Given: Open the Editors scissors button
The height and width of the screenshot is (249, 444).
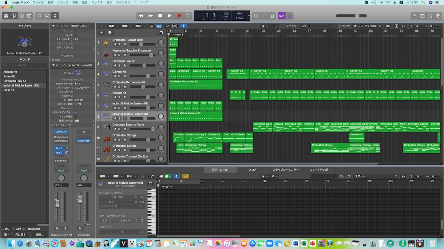Looking at the screenshot, I should pos(55,16).
